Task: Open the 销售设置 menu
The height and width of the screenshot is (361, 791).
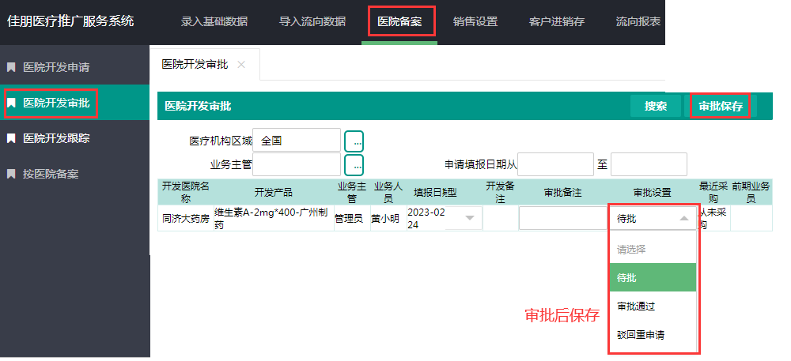Action: coord(475,21)
